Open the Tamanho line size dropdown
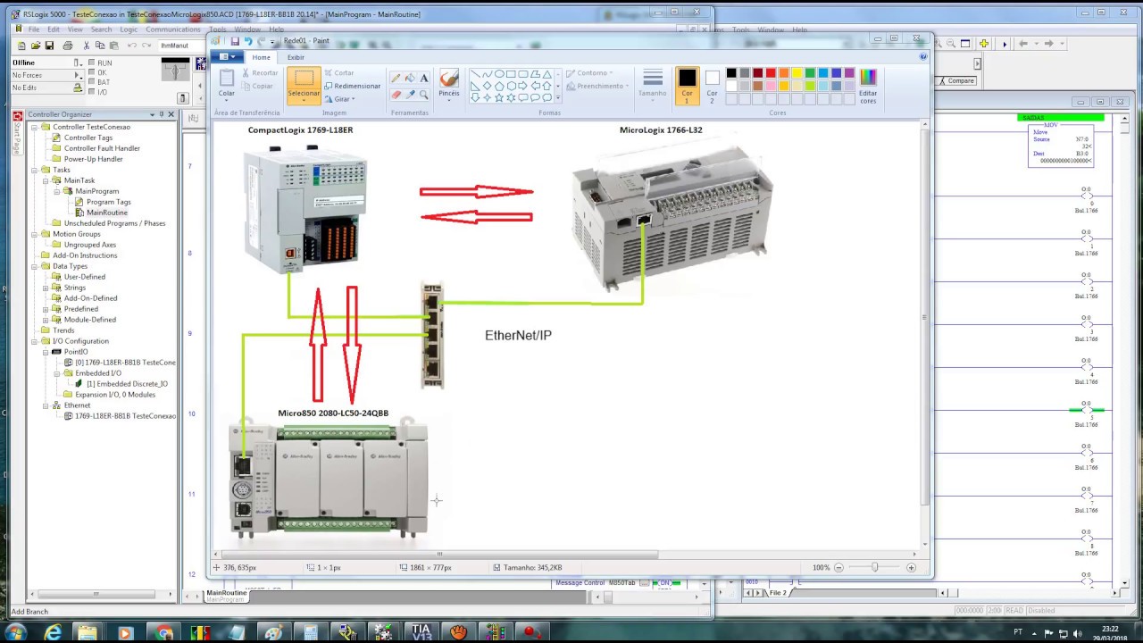The height and width of the screenshot is (643, 1143). tap(653, 84)
